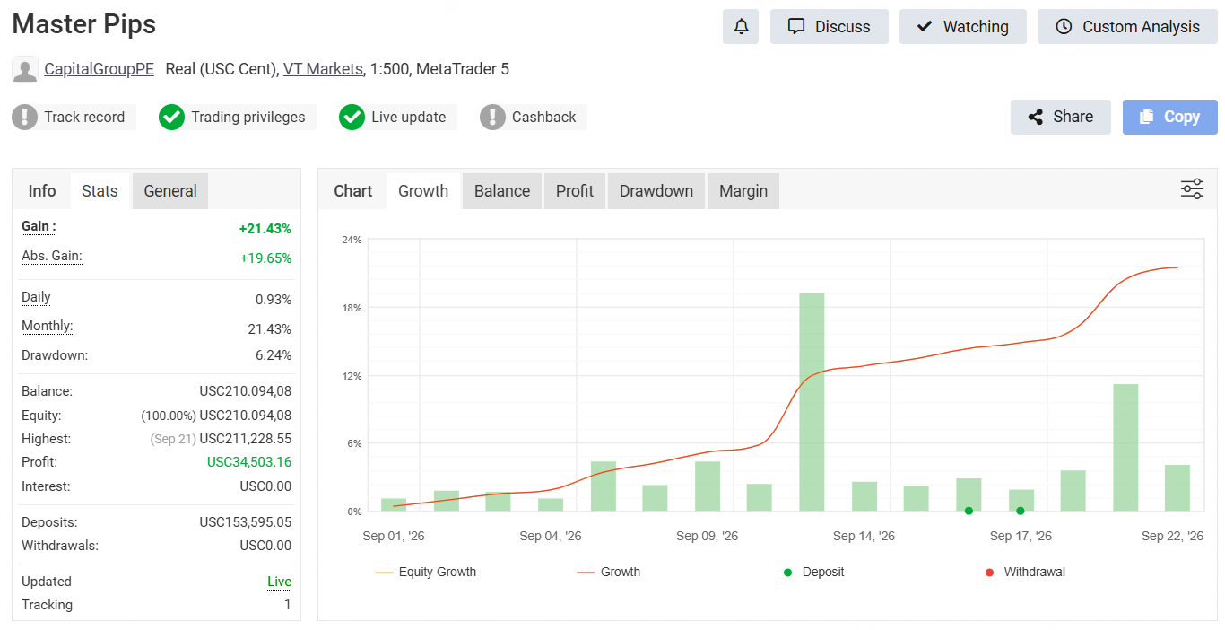Switch to the Balance chart tab
The height and width of the screenshot is (630, 1225).
pos(502,191)
